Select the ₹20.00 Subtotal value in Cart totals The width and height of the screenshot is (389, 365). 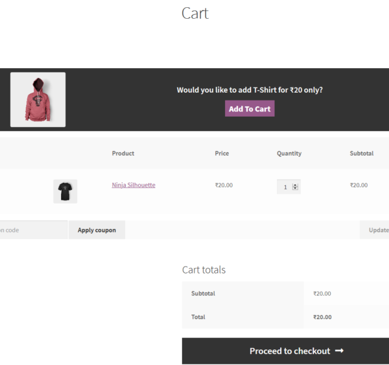(322, 294)
